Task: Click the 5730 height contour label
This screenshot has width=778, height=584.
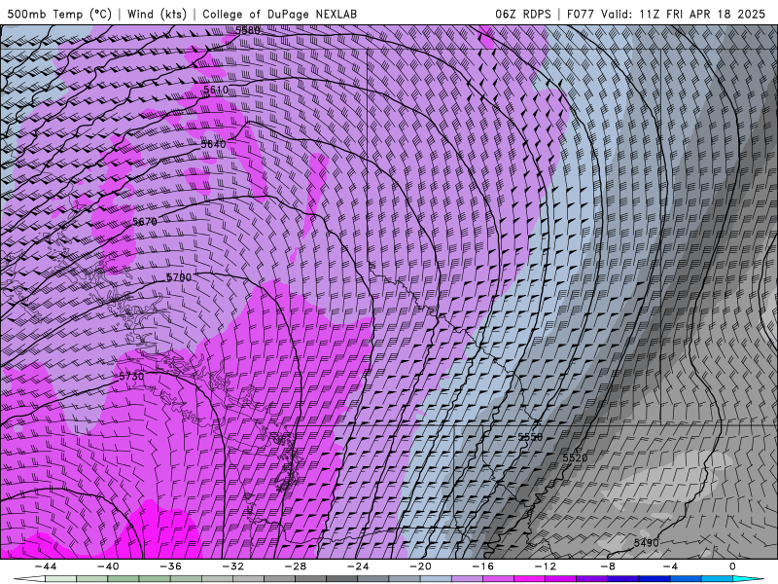Action: pos(131,377)
